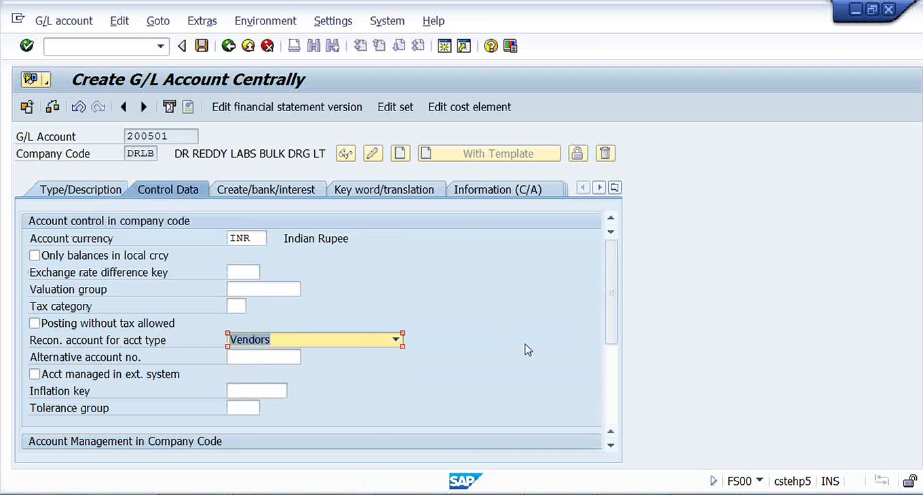Click the hierarchy icon in application toolbar
Screen dimensions: 923x495
(52, 106)
